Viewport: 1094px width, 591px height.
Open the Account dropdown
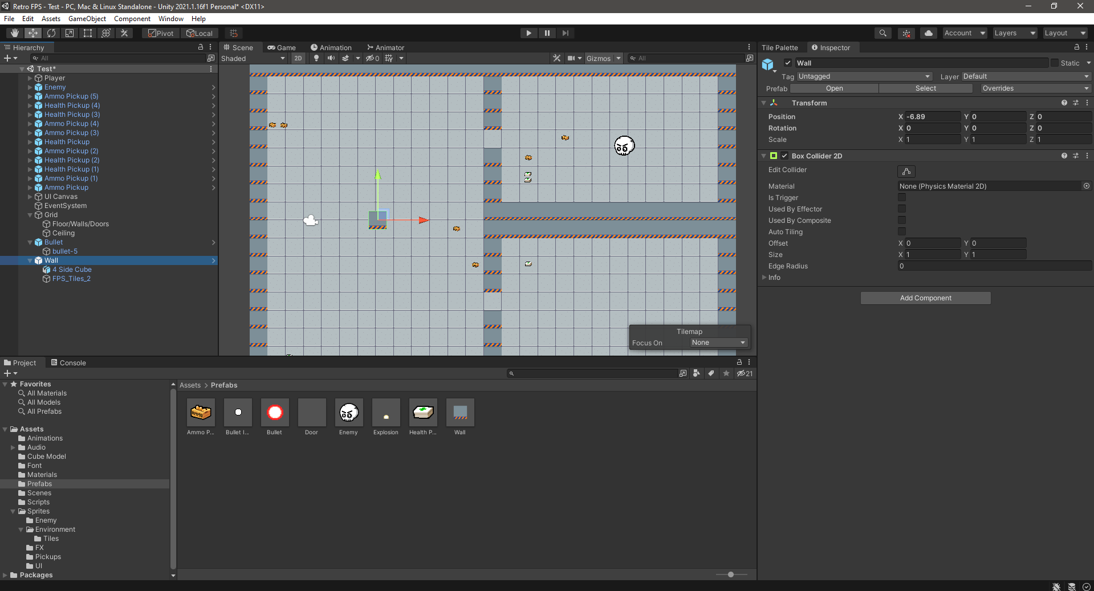[x=965, y=33]
